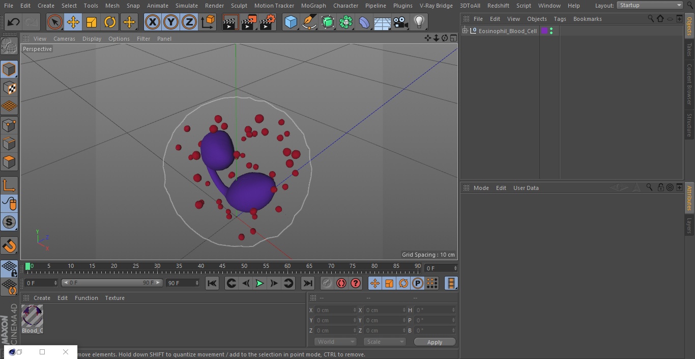Toggle the viewport maximize icon
The height and width of the screenshot is (359, 695).
(453, 38)
